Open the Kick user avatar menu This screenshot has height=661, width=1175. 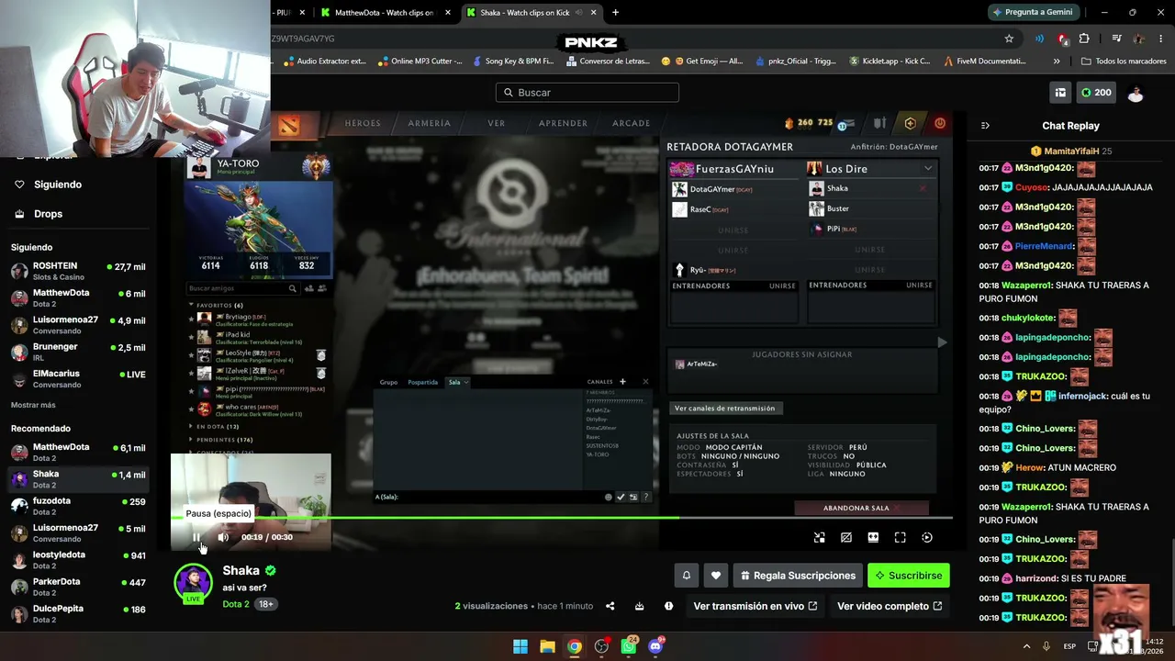click(x=1136, y=93)
